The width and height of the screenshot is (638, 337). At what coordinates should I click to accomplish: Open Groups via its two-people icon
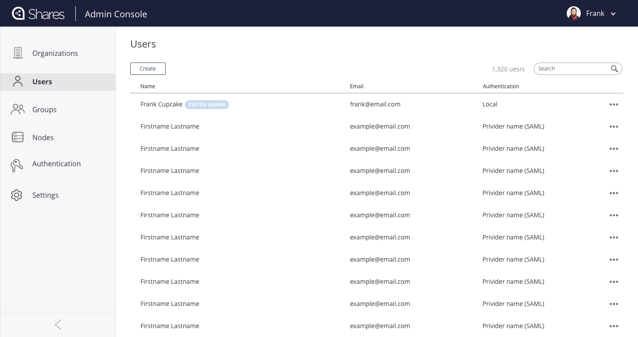[x=18, y=109]
